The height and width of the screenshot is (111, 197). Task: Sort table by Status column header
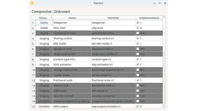click(x=43, y=18)
